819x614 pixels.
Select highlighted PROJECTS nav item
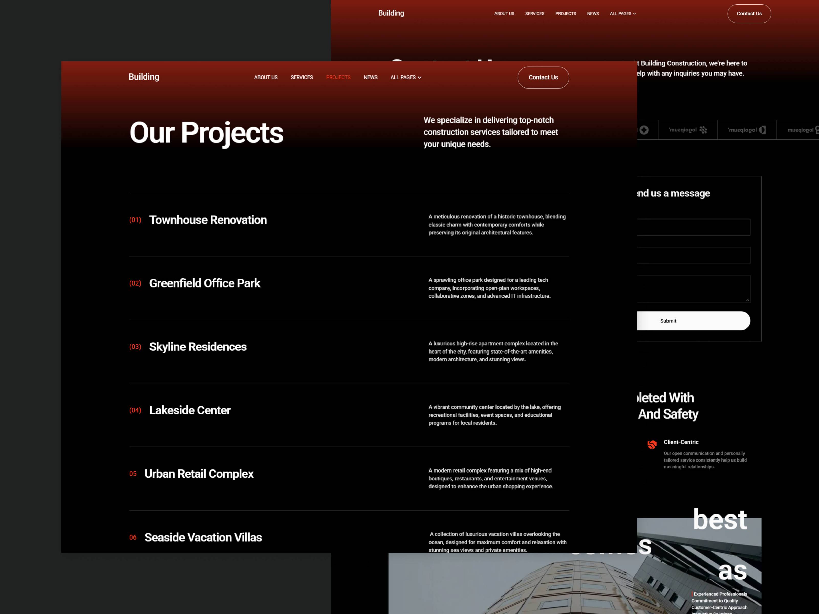pos(338,77)
